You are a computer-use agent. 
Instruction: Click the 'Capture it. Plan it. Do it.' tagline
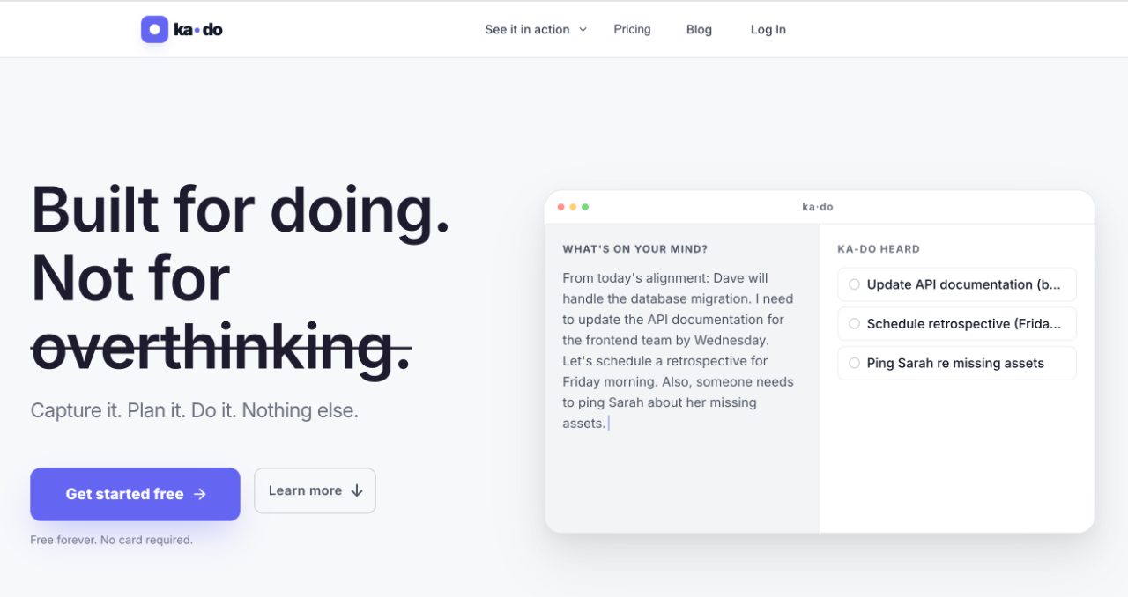[x=195, y=410]
